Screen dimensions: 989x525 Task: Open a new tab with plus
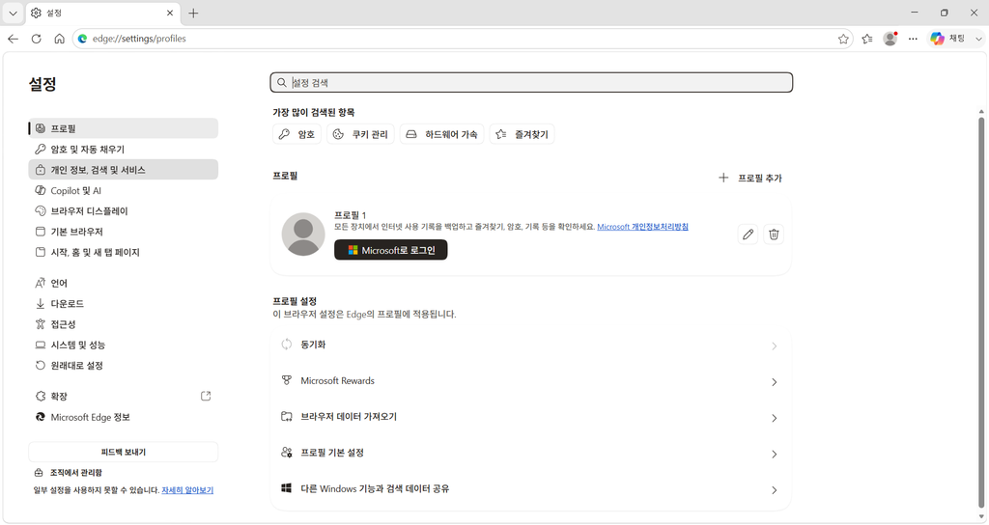click(193, 13)
